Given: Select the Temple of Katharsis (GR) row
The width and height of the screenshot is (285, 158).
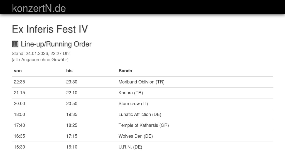Looking at the screenshot, I should point(144,125).
